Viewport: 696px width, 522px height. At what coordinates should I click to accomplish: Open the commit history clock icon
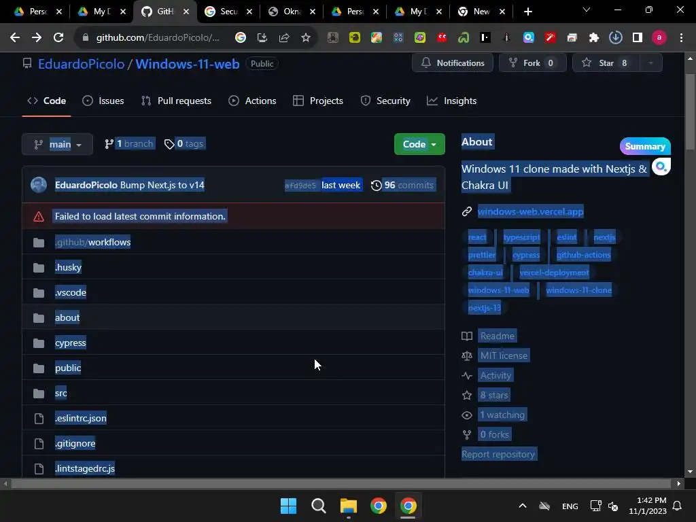point(376,185)
